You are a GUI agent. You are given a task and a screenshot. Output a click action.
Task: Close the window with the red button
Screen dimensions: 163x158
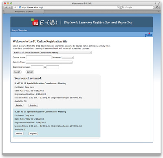click(5, 3)
